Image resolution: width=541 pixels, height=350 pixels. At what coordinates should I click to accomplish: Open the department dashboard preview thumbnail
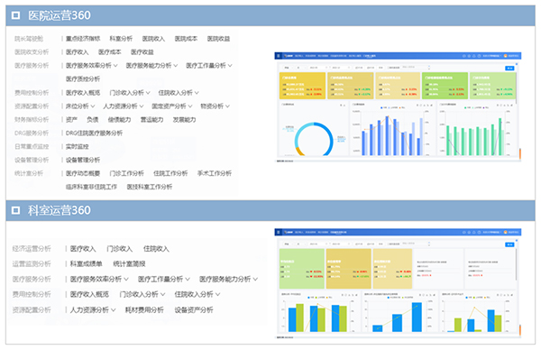398,283
